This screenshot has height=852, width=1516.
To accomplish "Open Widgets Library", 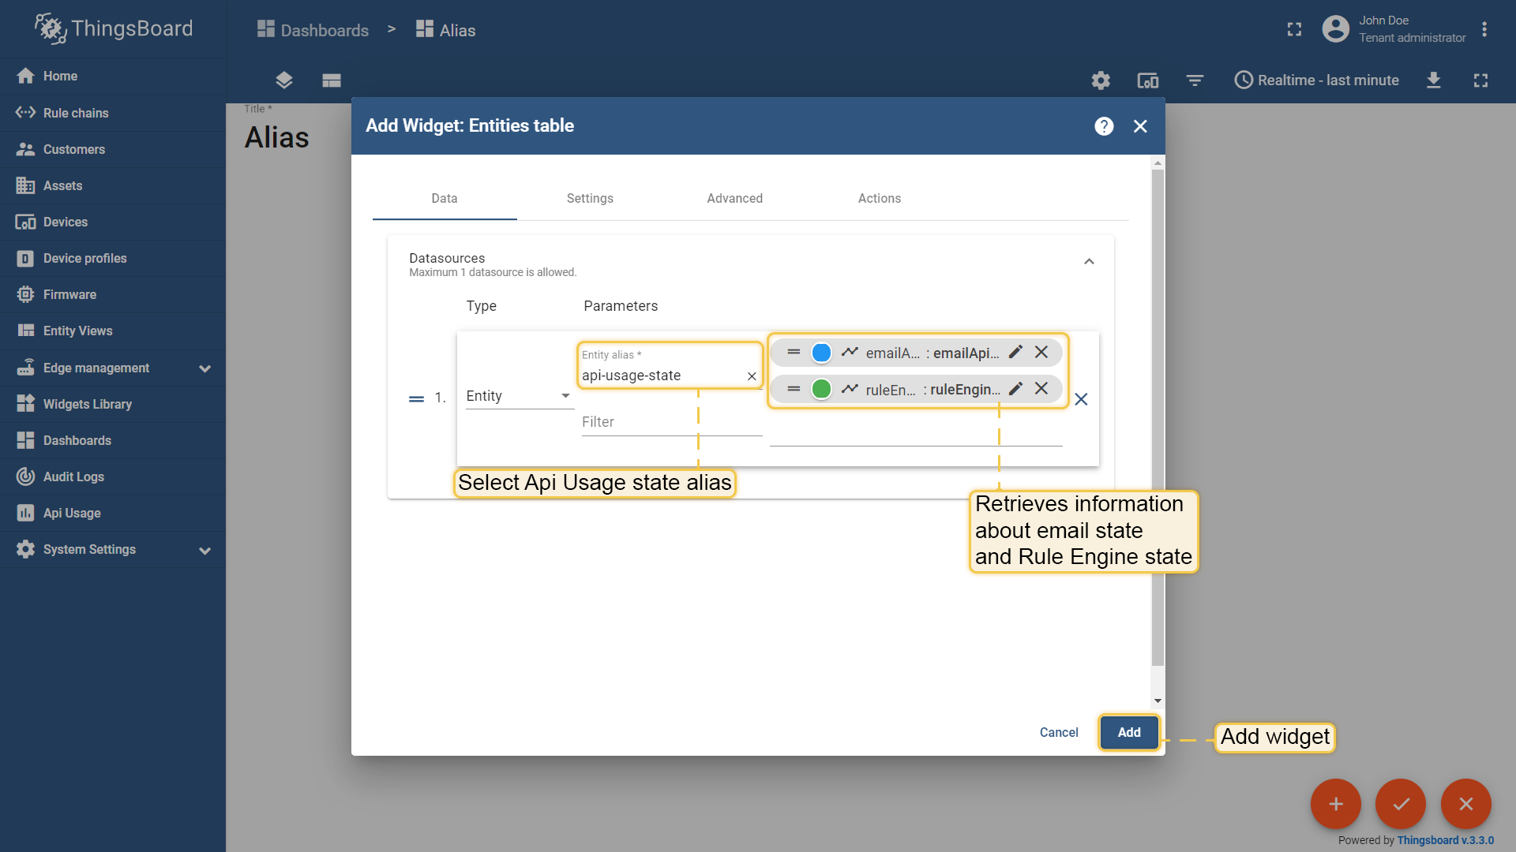I will [x=112, y=404].
